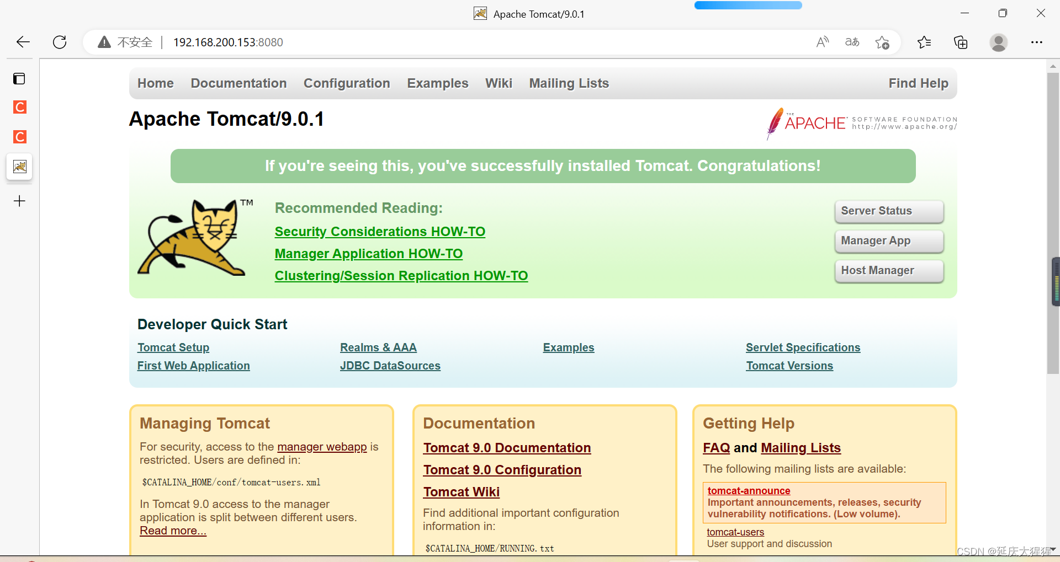Open Tomcat 9.0 Configuration link
Viewport: 1060px width, 562px height.
pos(502,470)
